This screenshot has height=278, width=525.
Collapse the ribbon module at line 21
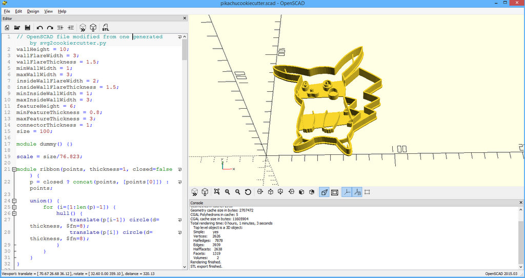(14, 169)
